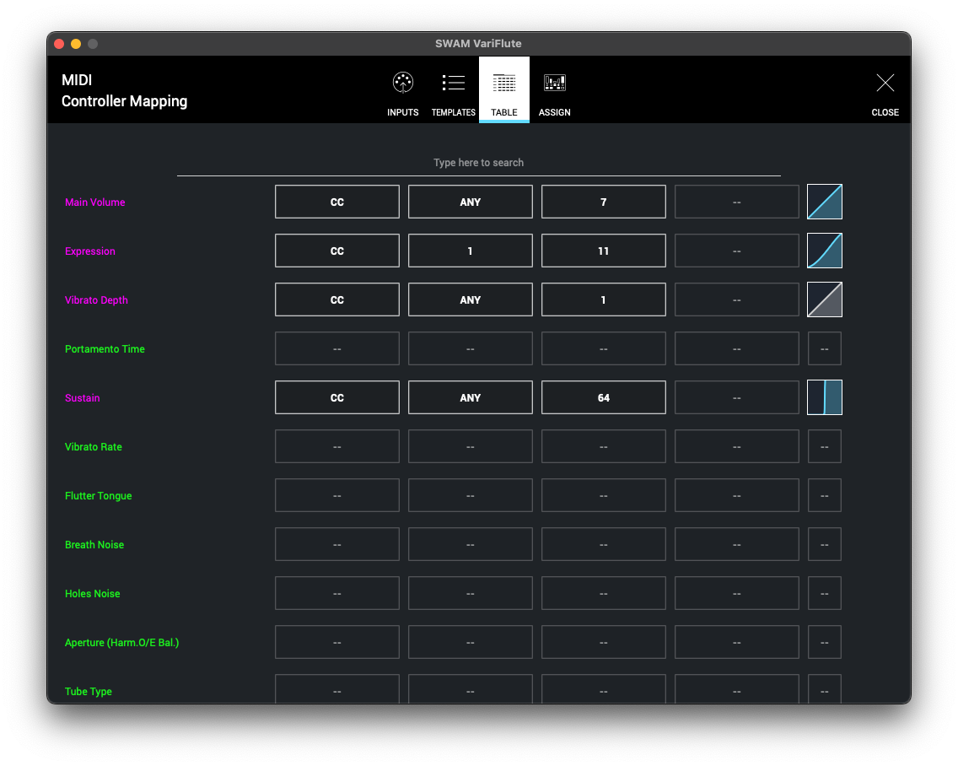Change Expression channel value 1
The image size is (958, 766).
(471, 251)
